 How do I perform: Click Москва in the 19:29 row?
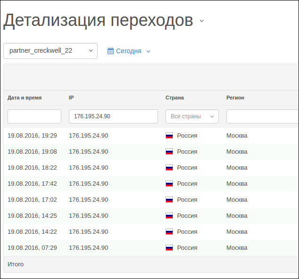pyautogui.click(x=237, y=136)
